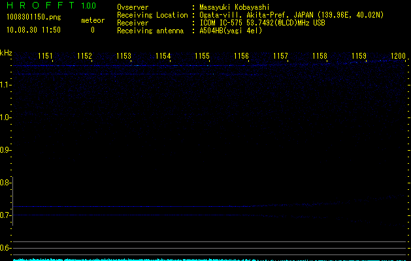Click the 1200 time axis marker
The height and width of the screenshot is (261, 411).
(x=399, y=56)
